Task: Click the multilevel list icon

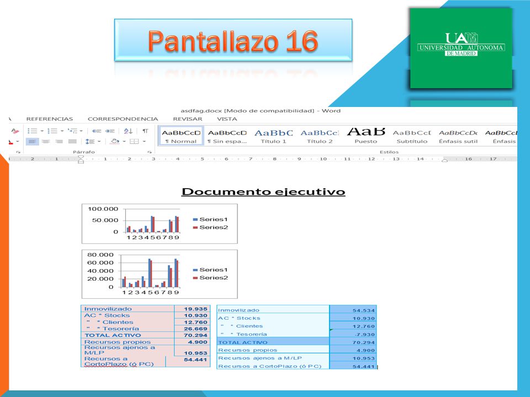Action: [72, 131]
